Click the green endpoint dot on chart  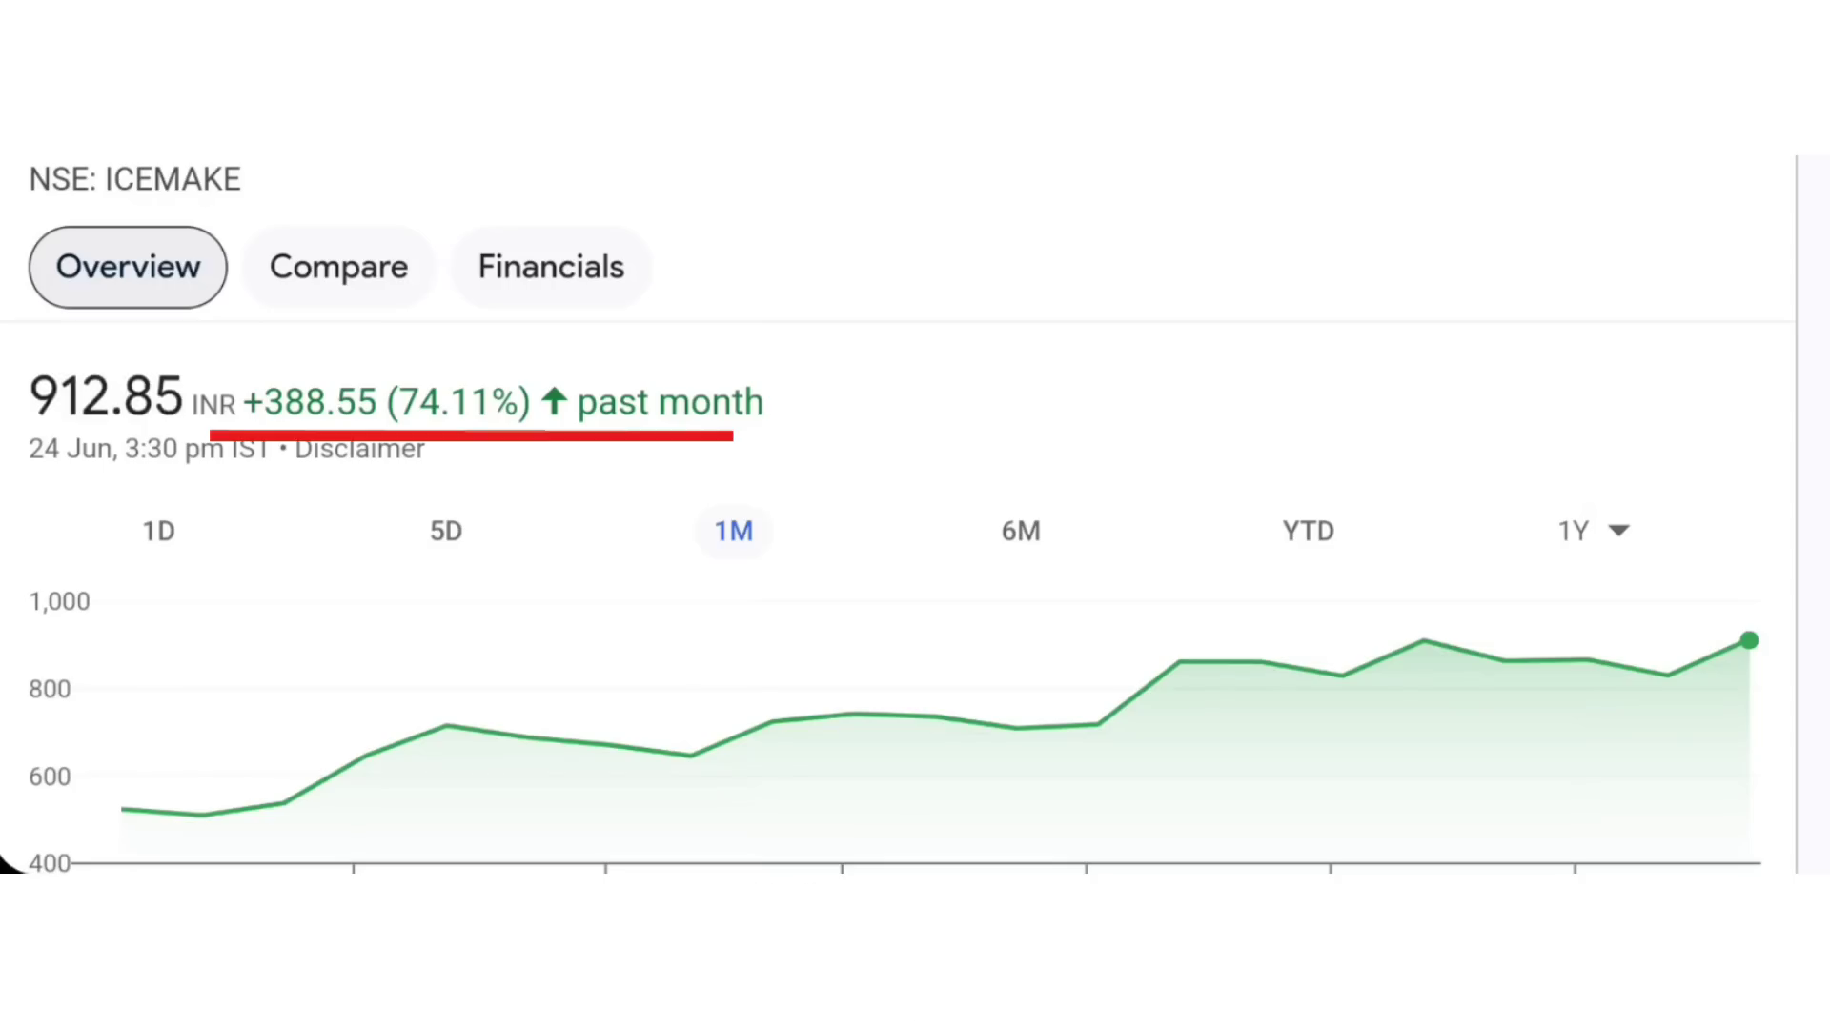pos(1749,640)
